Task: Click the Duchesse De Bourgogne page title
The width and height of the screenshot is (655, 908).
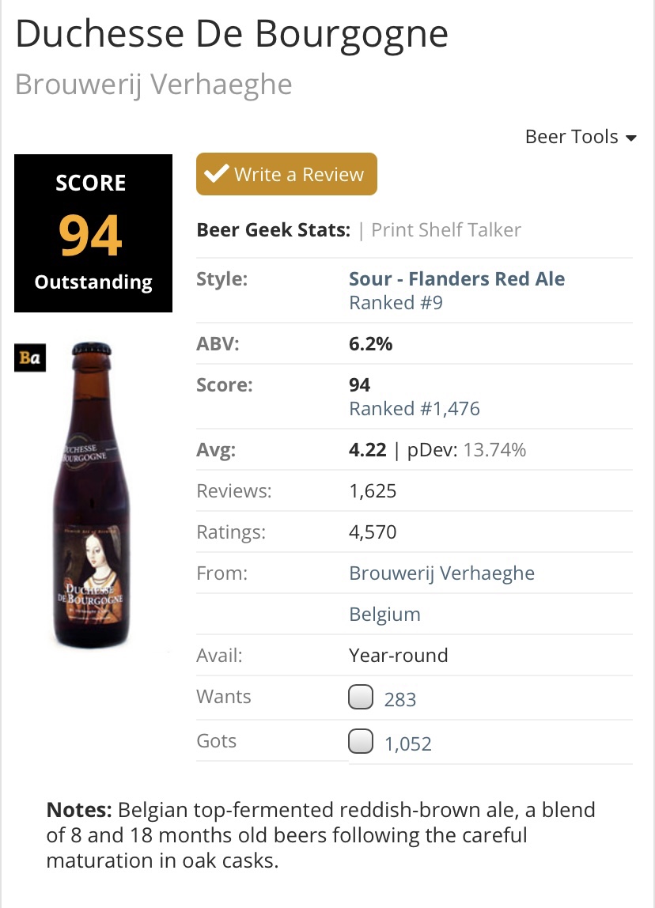Action: pyautogui.click(x=231, y=33)
